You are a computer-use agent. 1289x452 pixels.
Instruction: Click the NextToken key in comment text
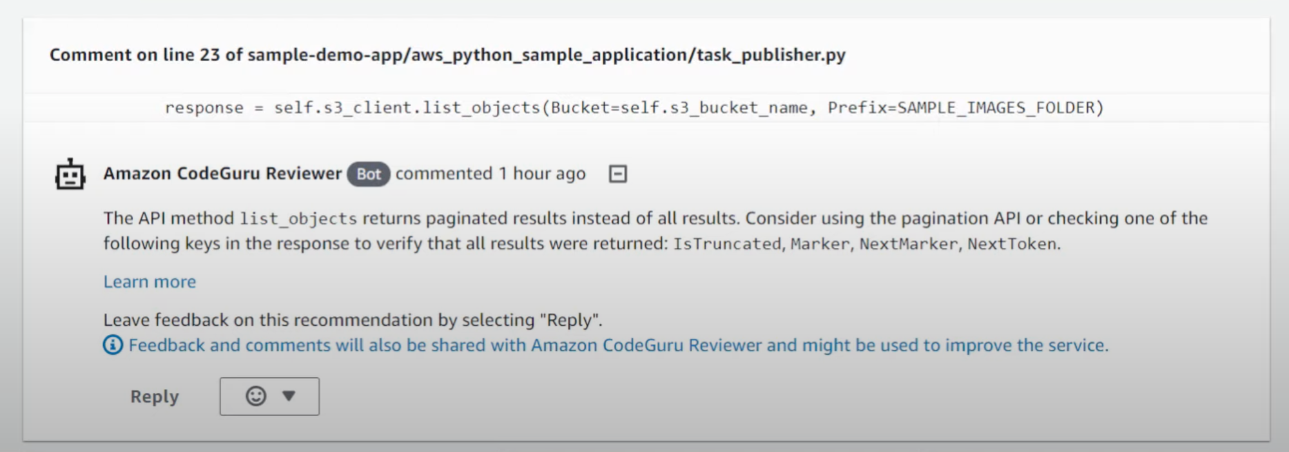point(1012,244)
